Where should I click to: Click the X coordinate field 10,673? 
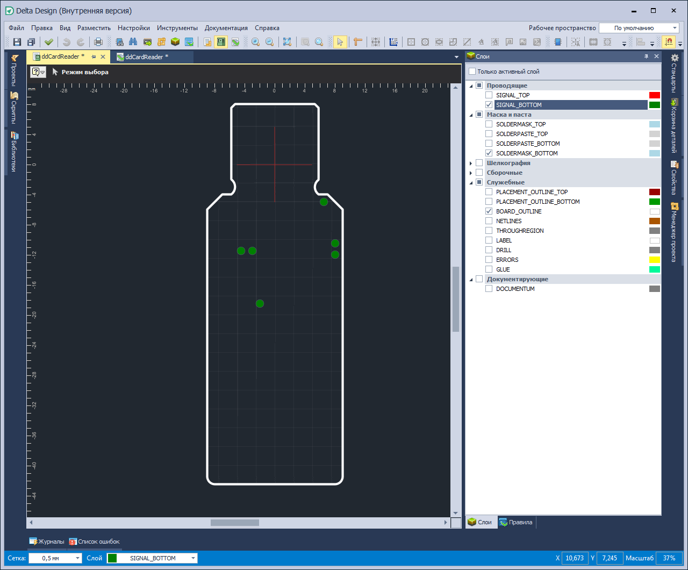(x=575, y=558)
